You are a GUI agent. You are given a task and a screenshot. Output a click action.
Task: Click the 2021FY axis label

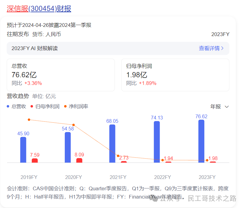click(118, 177)
